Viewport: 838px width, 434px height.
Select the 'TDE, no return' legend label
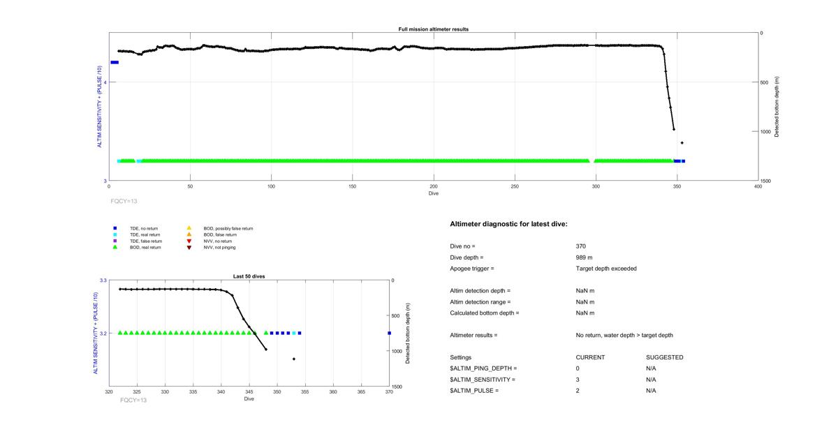[143, 228]
